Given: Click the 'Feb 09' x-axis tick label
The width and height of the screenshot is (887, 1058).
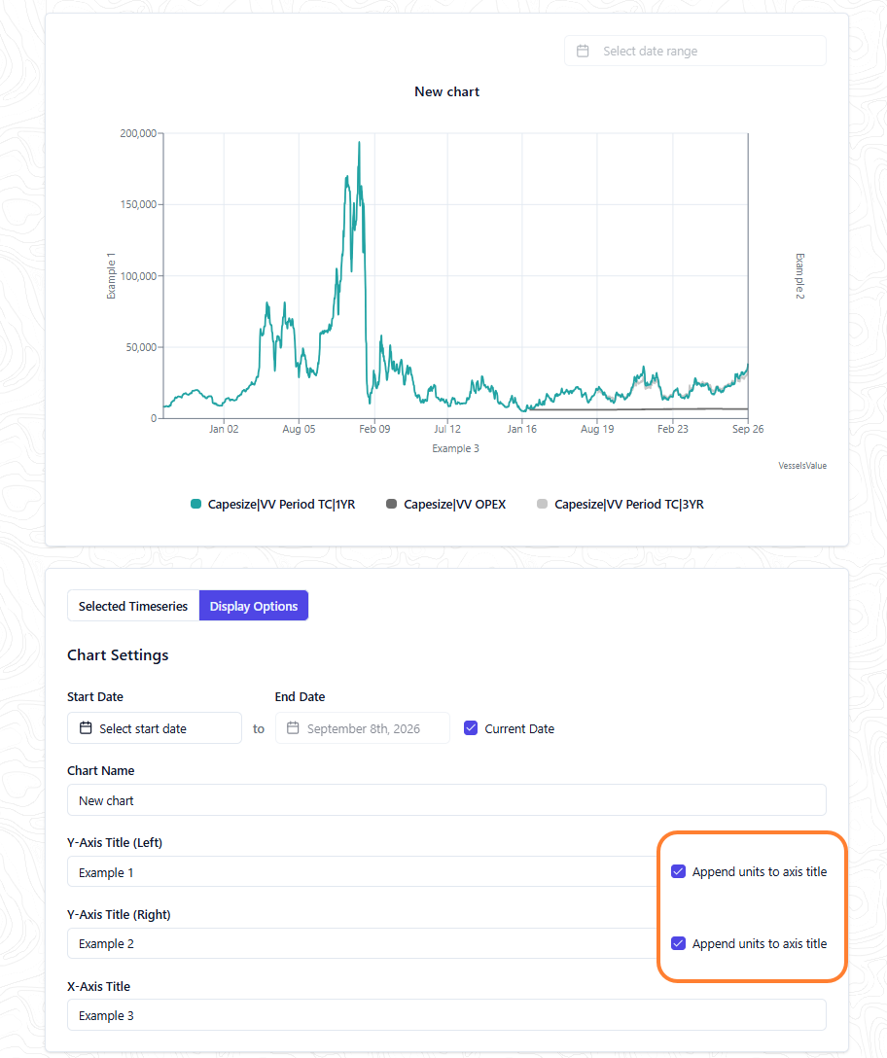Looking at the screenshot, I should tap(374, 429).
